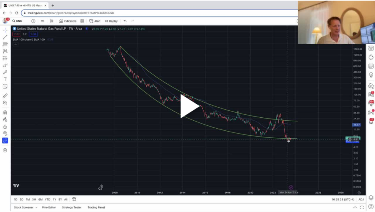Screen dimensions: 375x212
Task: Set the range to 1D
Action: [x=15, y=199]
